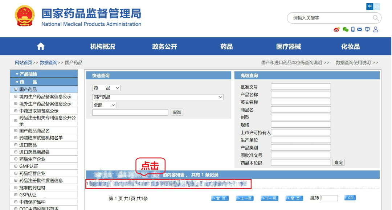Click the Home icon in navigation bar
The width and height of the screenshot is (392, 210).
click(41, 46)
